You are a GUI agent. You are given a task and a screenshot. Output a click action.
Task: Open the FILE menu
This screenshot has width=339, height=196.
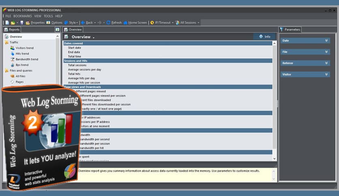point(8,16)
